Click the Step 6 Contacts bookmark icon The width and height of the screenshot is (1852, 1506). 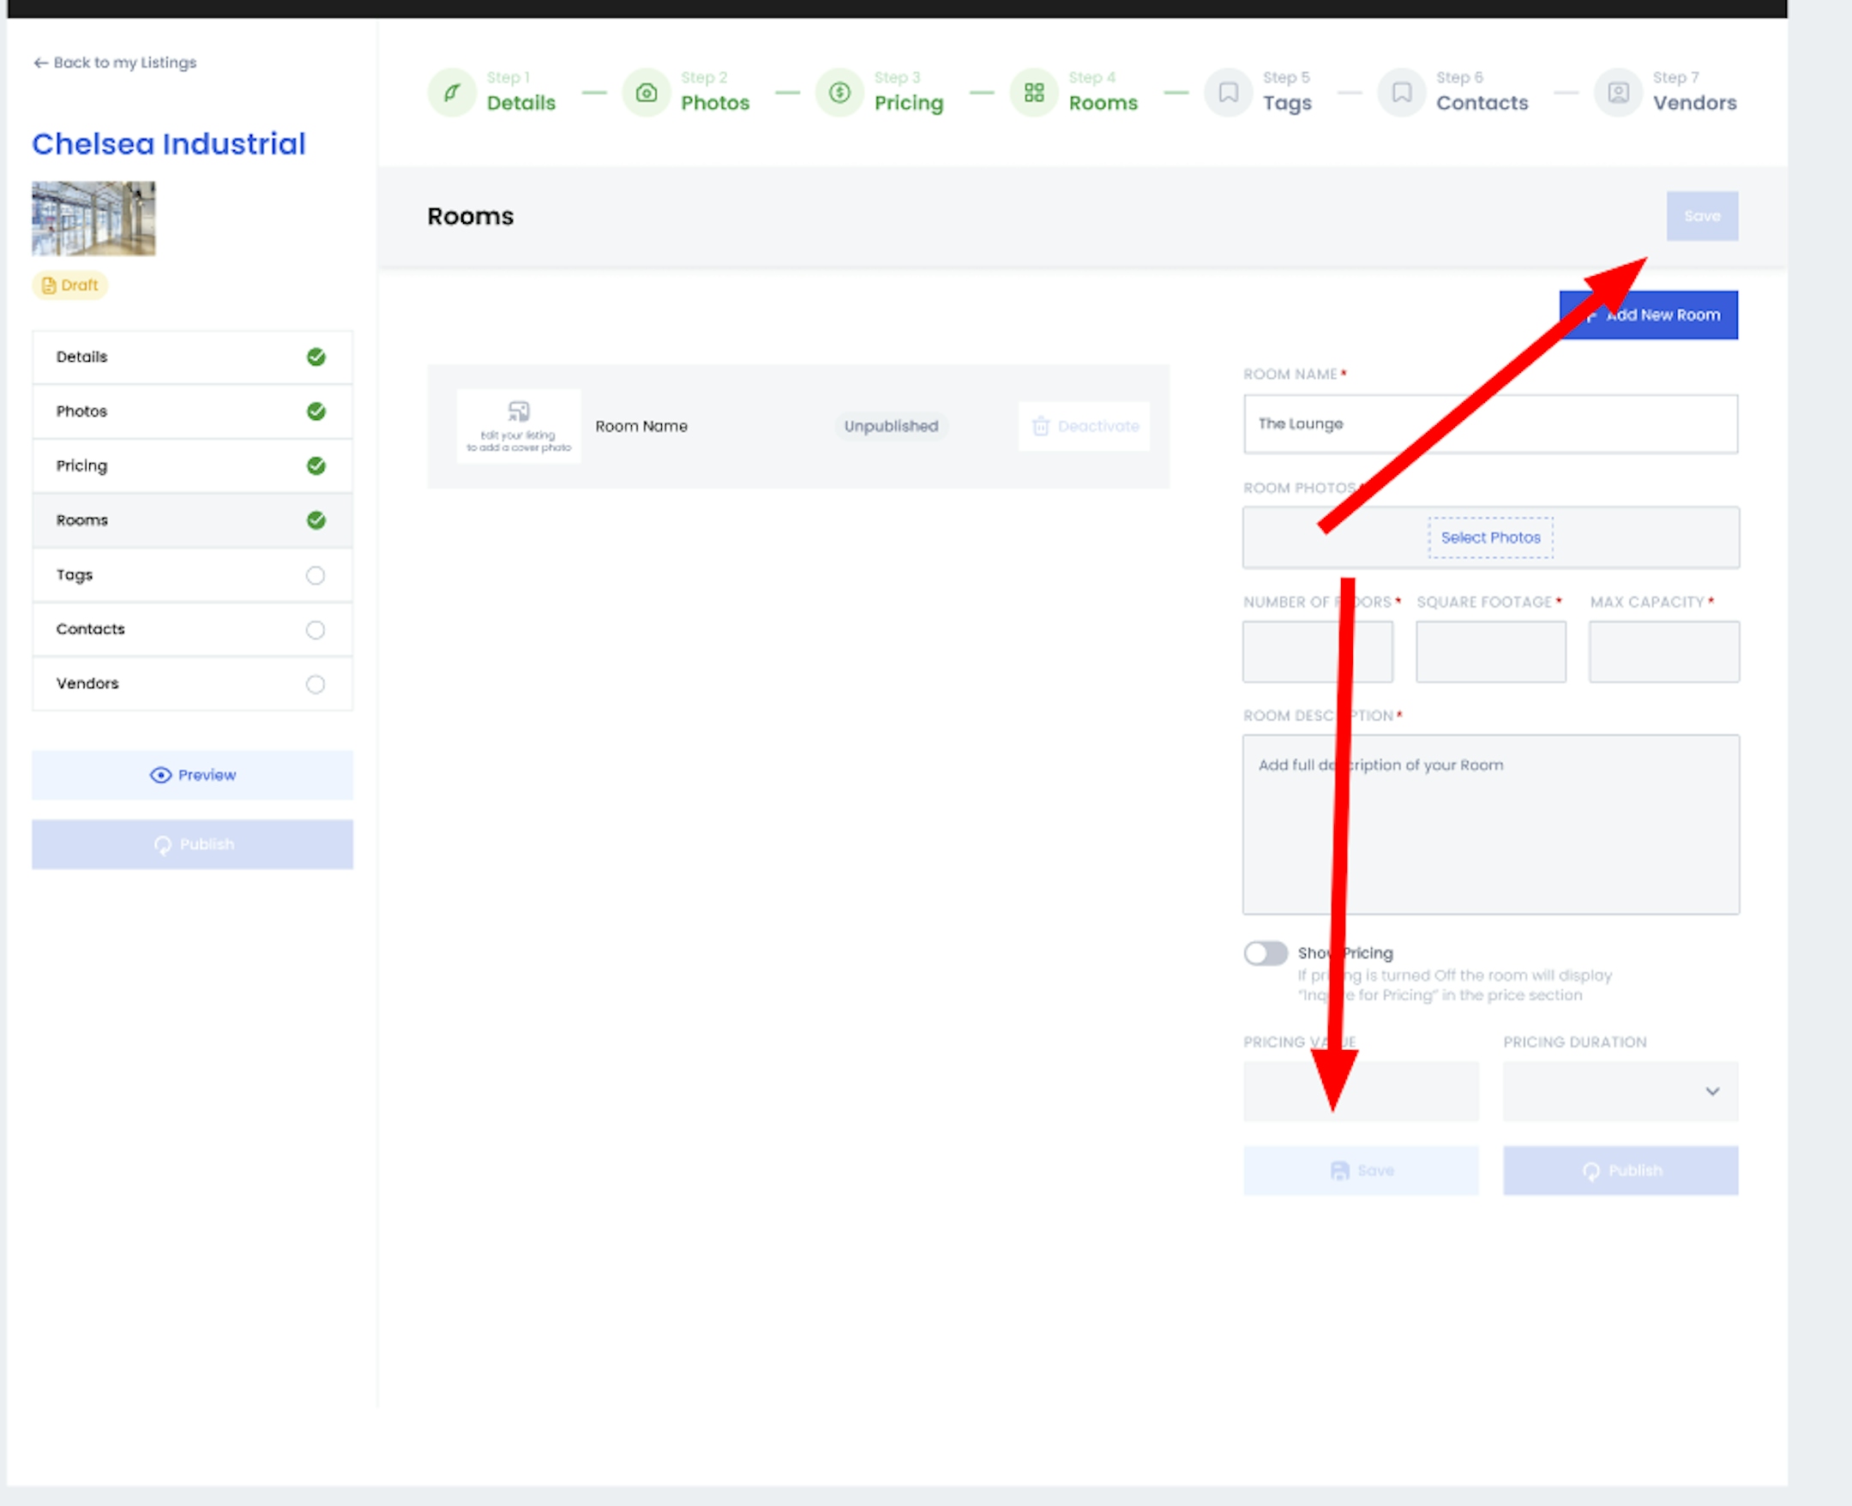coord(1402,93)
